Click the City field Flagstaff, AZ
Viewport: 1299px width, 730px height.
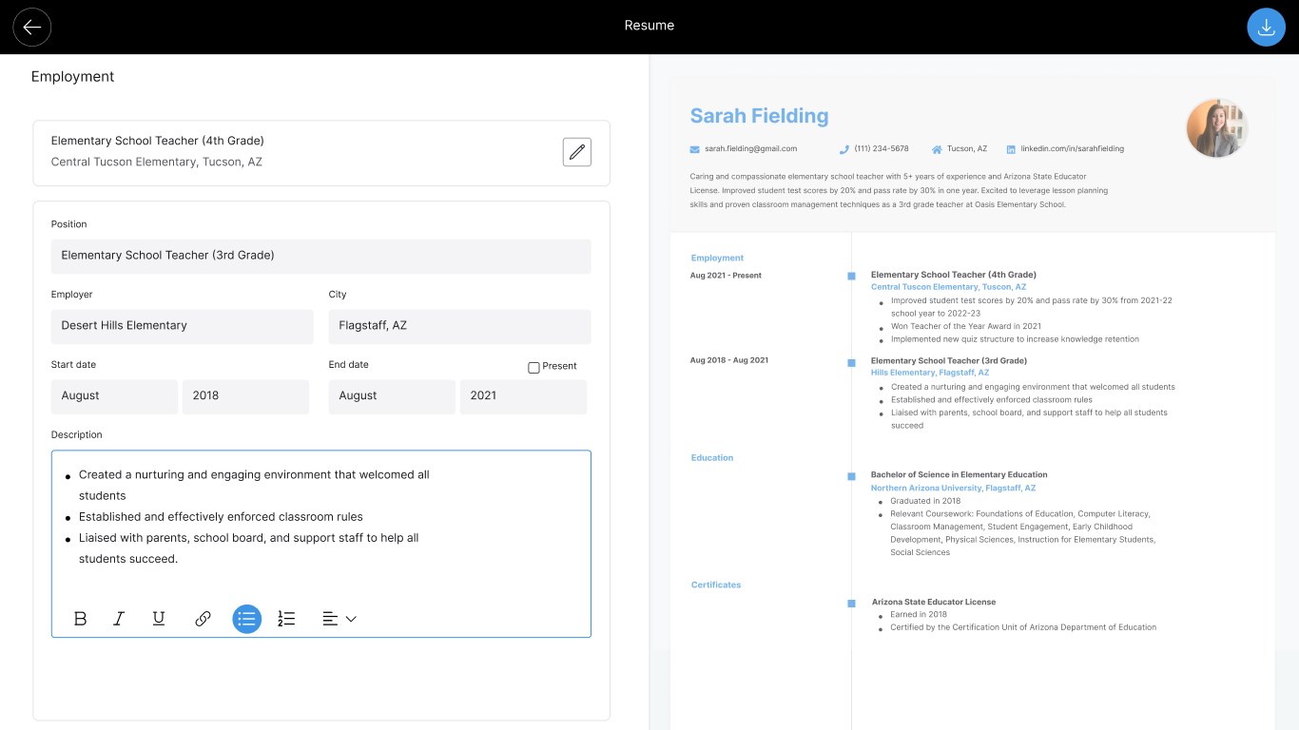pos(460,326)
